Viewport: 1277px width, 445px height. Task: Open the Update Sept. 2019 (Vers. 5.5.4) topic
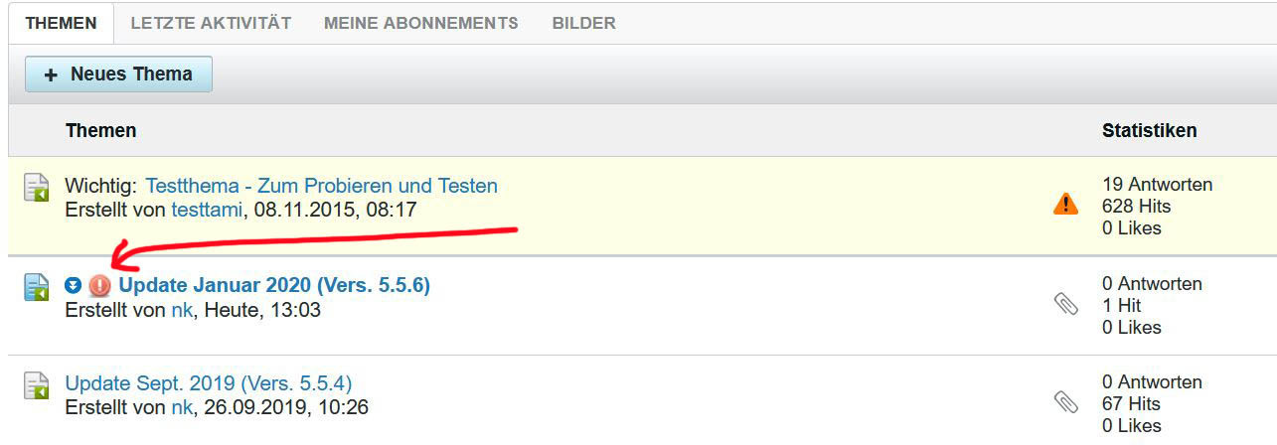(208, 383)
